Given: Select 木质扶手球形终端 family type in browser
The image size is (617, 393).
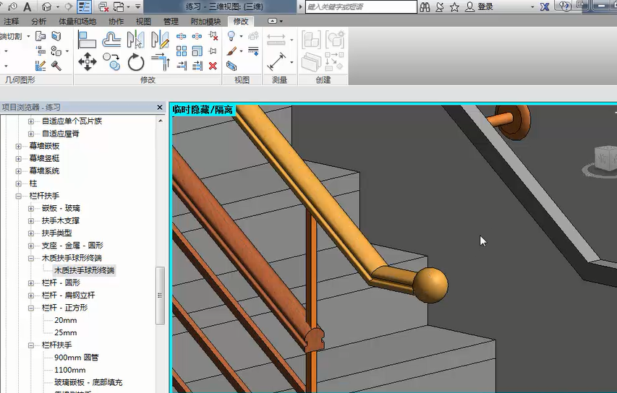Looking at the screenshot, I should pos(84,270).
